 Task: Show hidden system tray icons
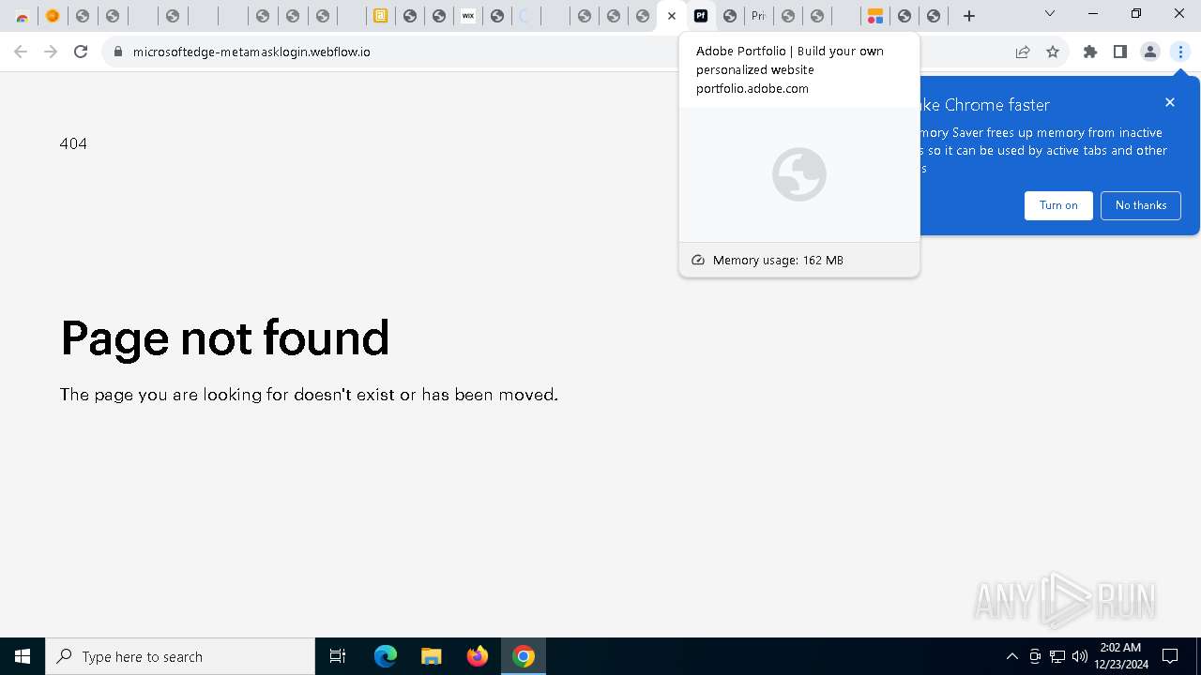coord(1011,656)
